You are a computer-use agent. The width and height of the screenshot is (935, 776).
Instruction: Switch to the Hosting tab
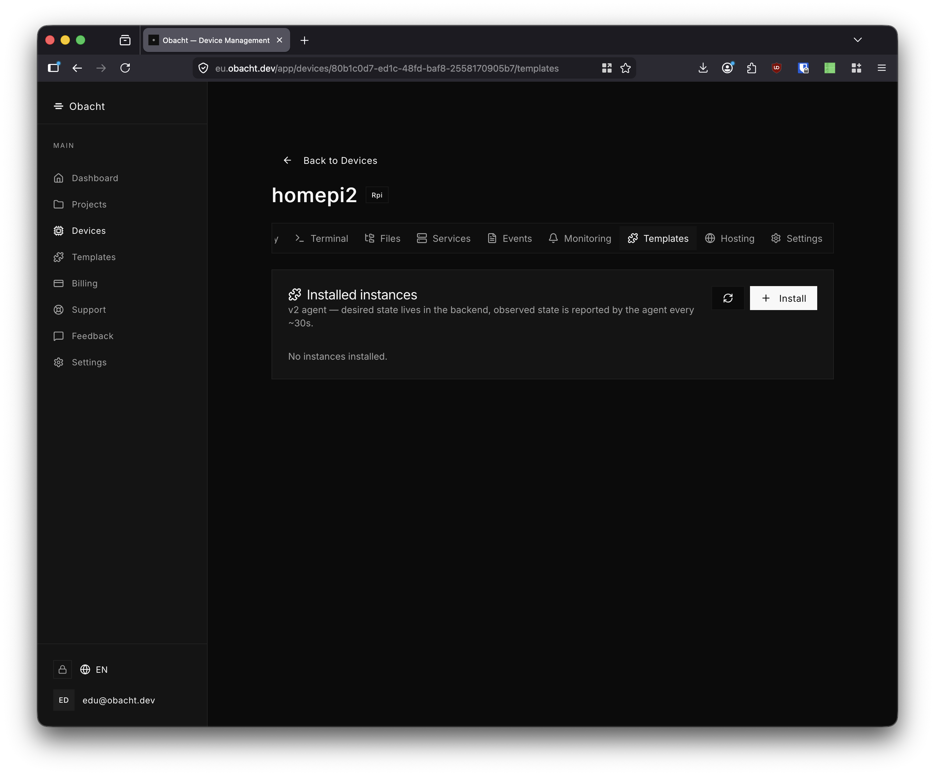click(730, 238)
